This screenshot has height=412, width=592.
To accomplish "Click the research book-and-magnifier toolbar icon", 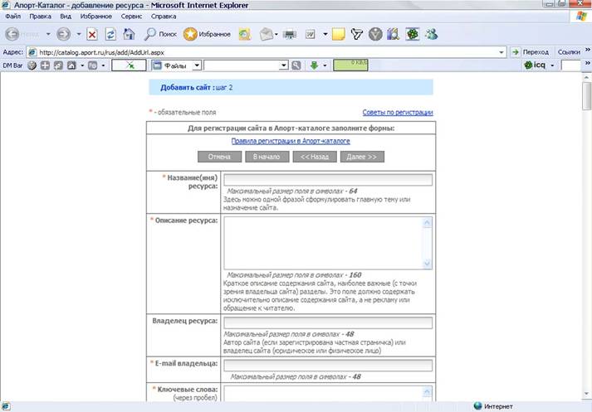I will coord(393,34).
